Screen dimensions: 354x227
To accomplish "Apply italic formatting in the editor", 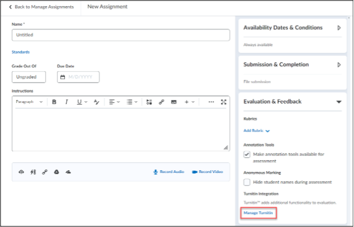I will 66,102.
